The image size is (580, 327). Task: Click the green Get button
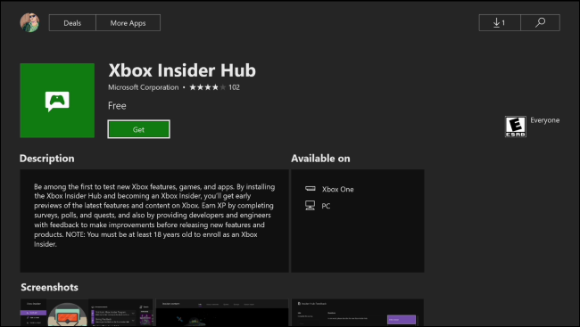(x=138, y=129)
